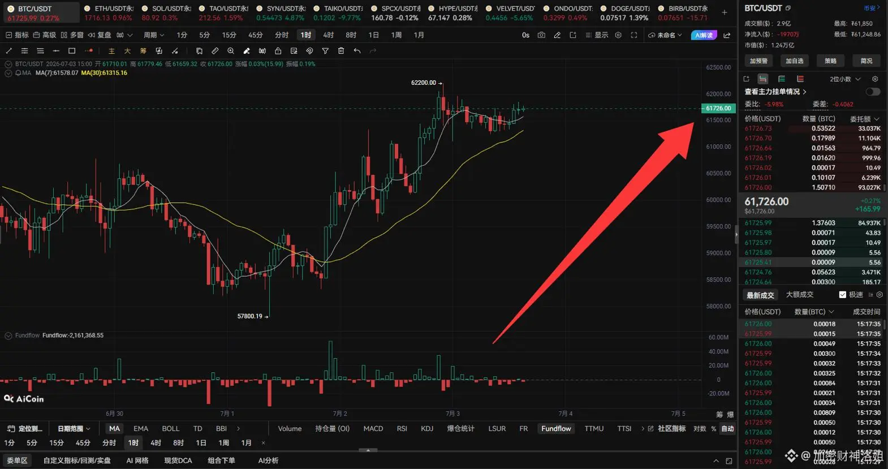
Task: Share the chart via share arrow icon
Action: tap(727, 35)
